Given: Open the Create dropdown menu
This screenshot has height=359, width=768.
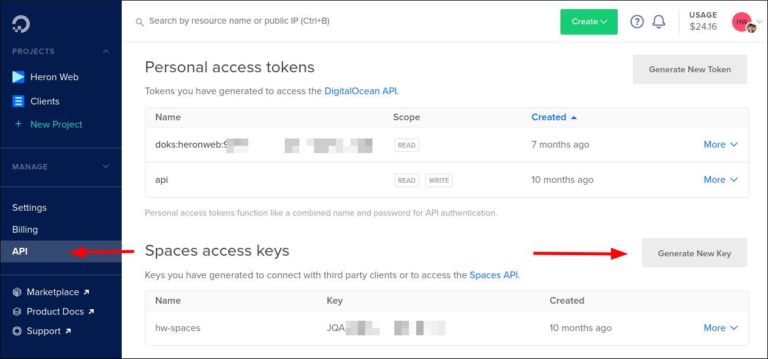Looking at the screenshot, I should tap(588, 21).
